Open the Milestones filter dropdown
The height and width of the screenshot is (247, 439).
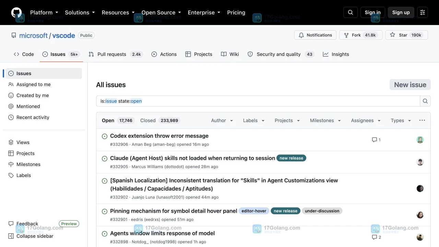[x=325, y=120]
